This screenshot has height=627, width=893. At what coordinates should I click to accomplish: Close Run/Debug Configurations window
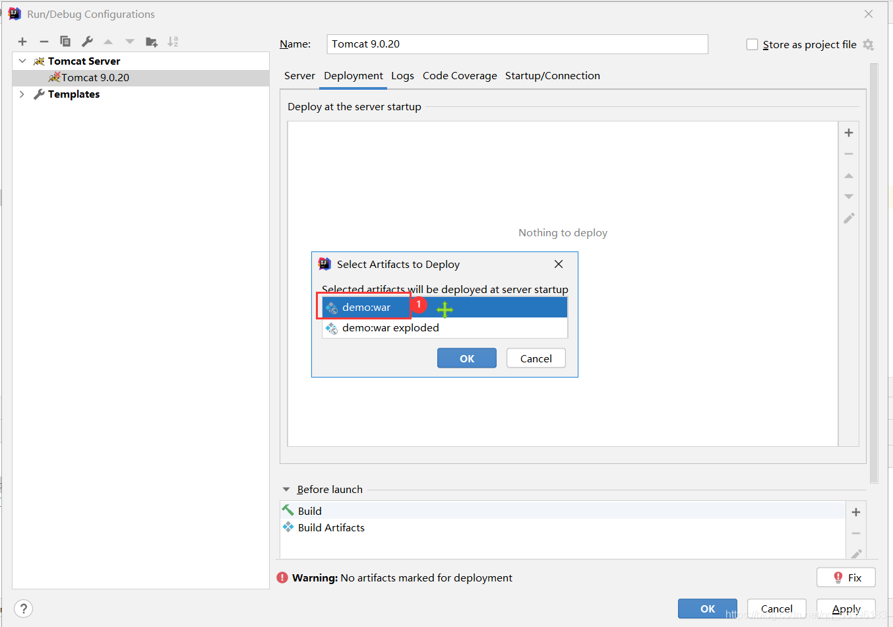tap(869, 14)
